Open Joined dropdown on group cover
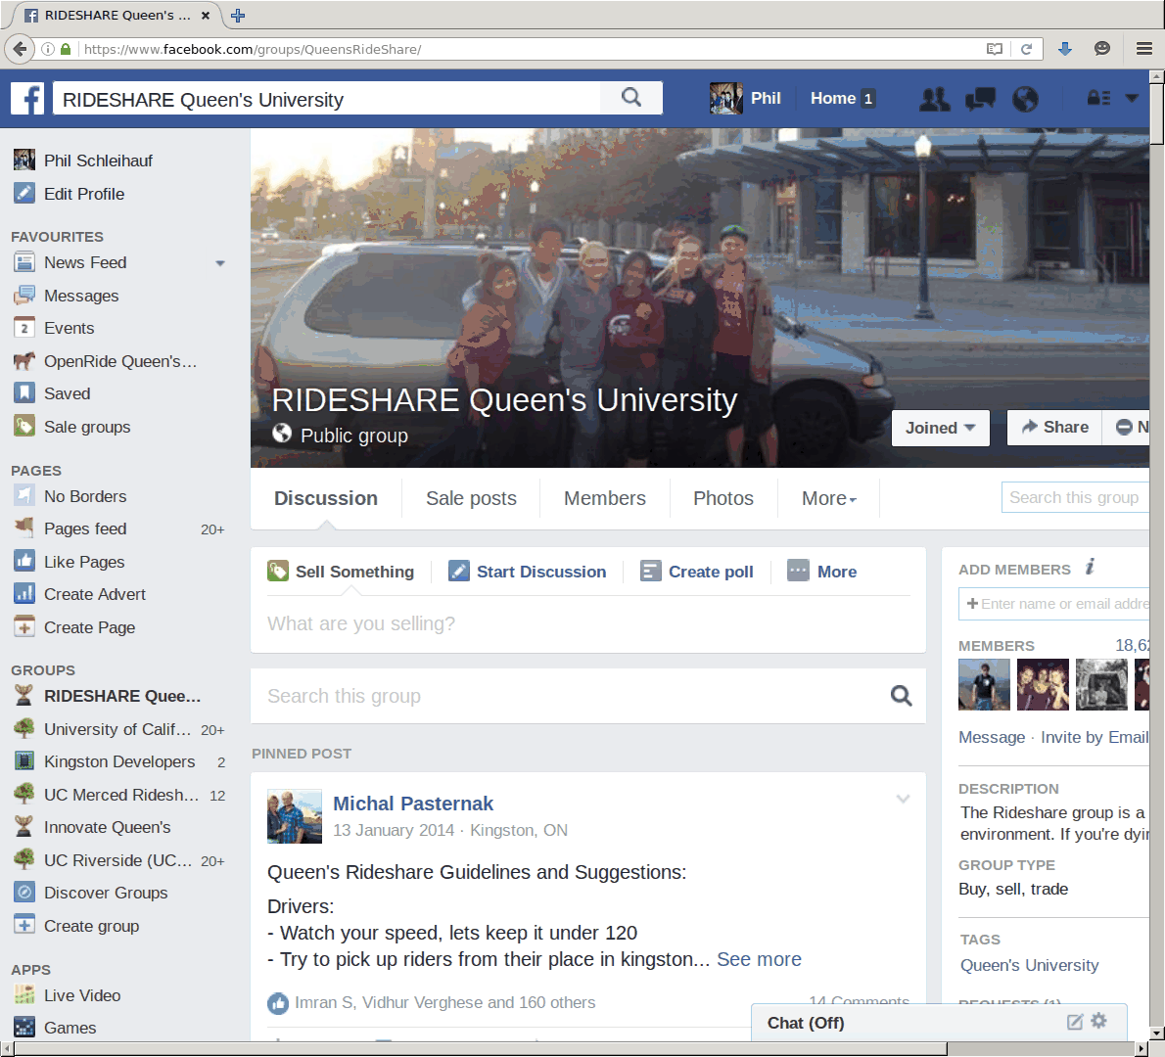This screenshot has height=1057, width=1165. (x=940, y=428)
